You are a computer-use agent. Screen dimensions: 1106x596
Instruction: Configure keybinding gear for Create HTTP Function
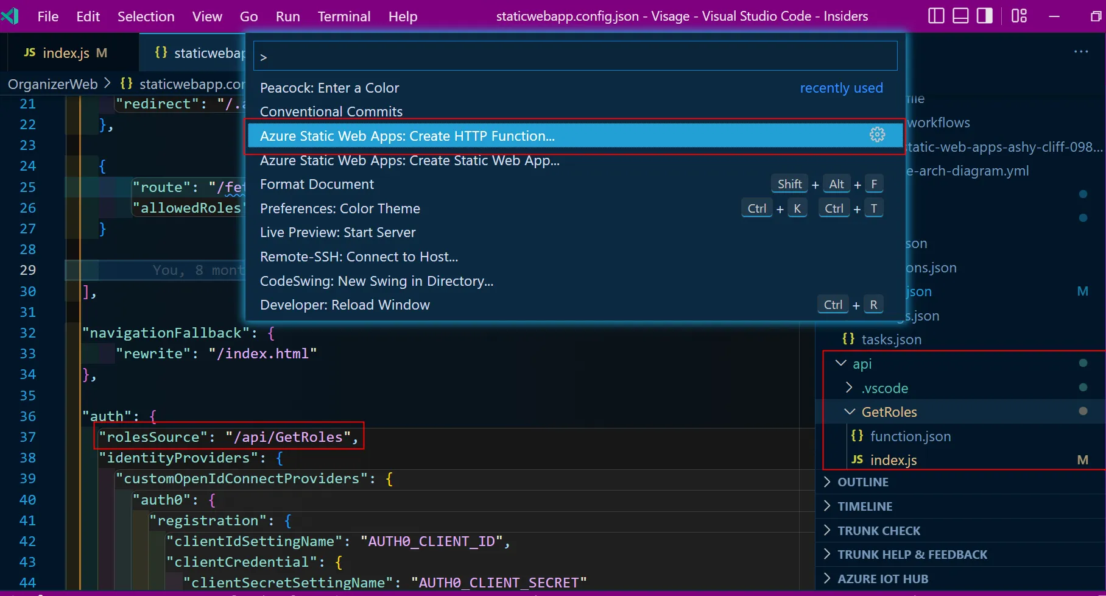(x=877, y=135)
